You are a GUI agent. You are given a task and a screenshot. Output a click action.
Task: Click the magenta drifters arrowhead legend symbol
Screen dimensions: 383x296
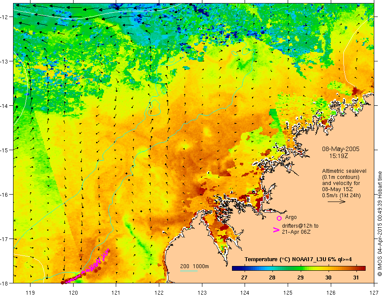pos(276,230)
